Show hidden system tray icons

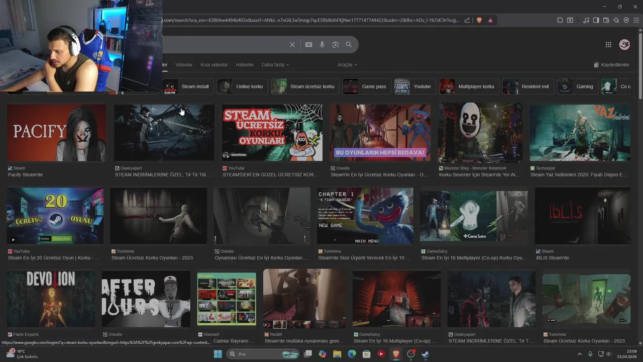coord(580,354)
